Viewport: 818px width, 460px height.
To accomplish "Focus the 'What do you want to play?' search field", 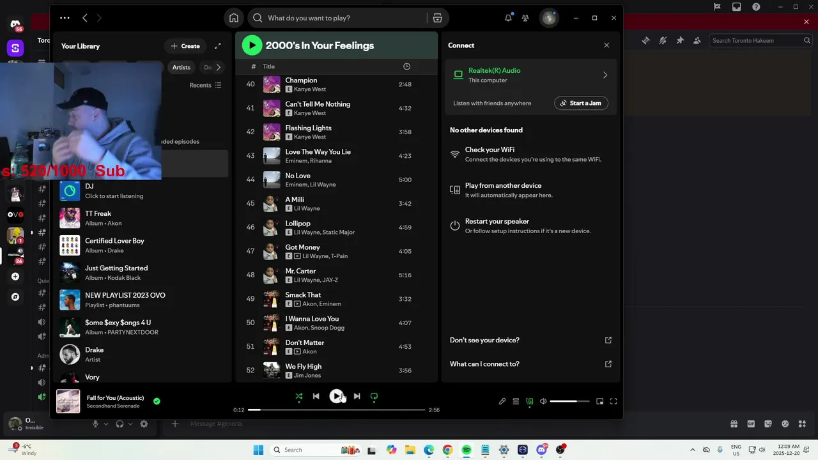I will click(345, 18).
